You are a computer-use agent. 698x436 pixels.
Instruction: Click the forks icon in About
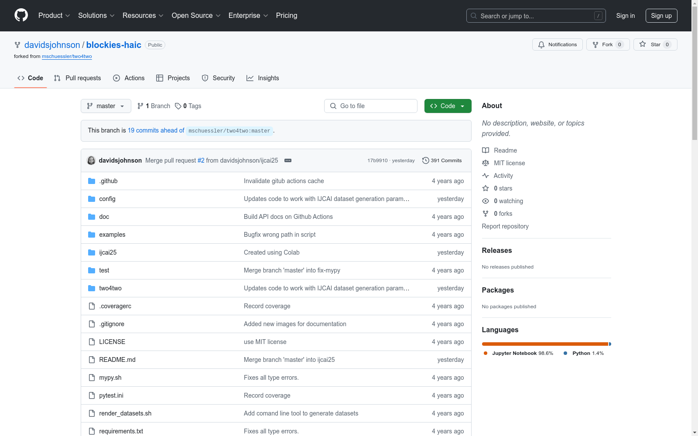pyautogui.click(x=486, y=214)
